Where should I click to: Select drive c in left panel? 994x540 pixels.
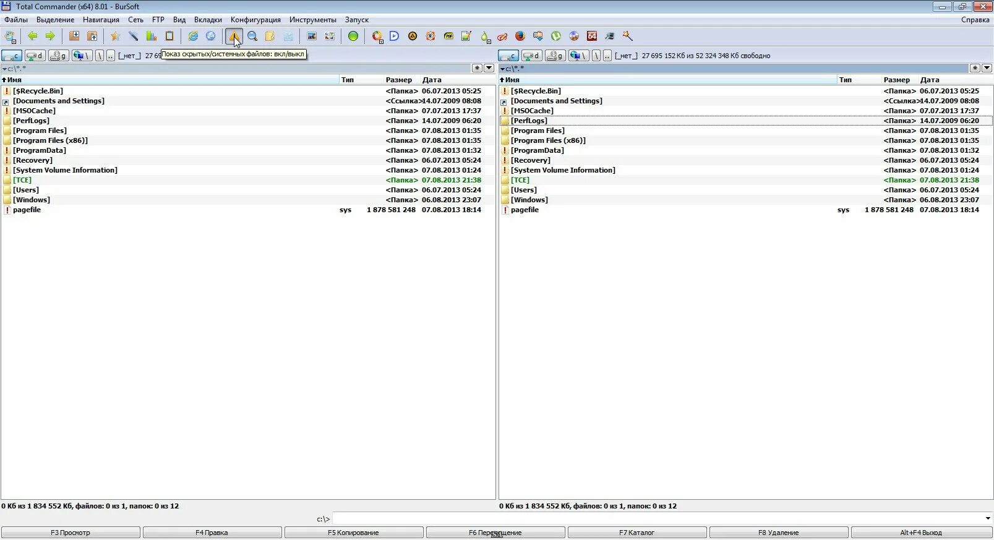pyautogui.click(x=12, y=56)
